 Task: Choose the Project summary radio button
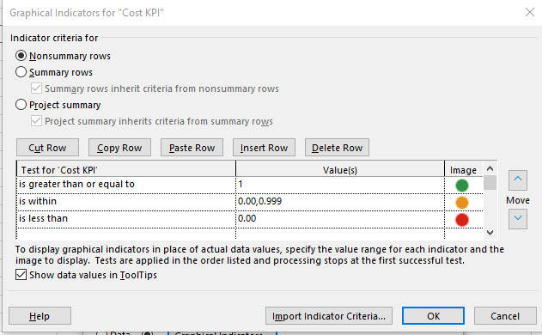(21, 105)
